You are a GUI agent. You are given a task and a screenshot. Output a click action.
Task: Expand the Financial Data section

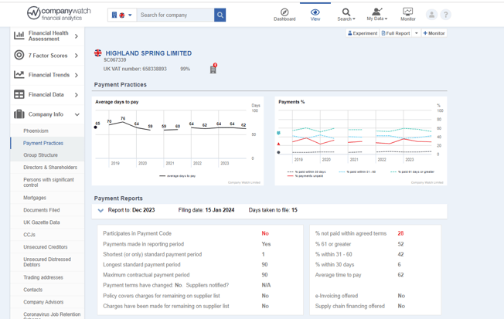(77, 95)
